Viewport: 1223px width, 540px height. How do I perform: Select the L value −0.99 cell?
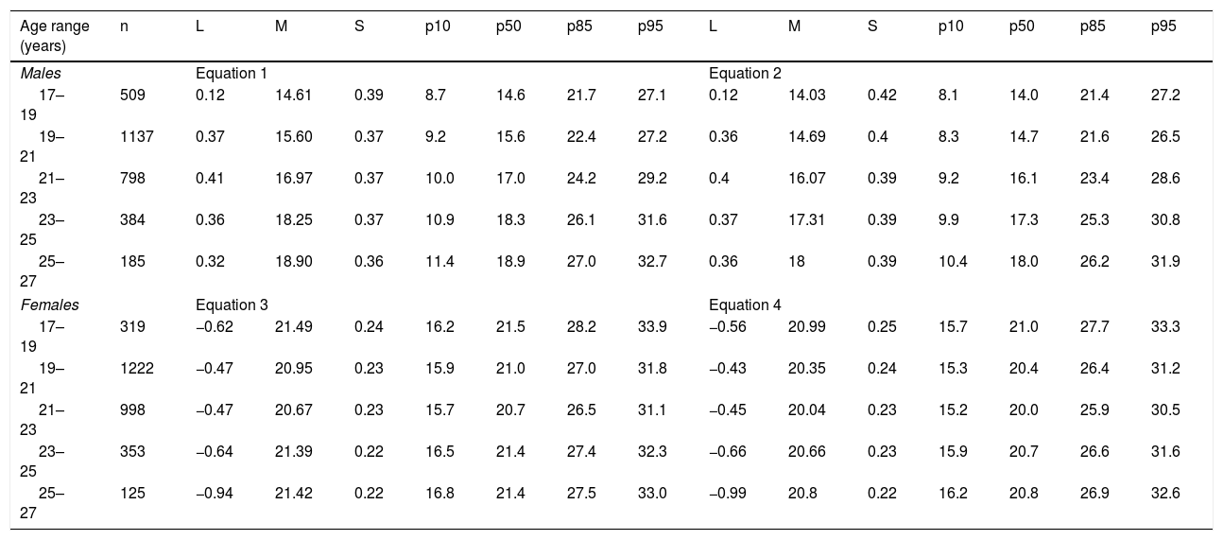coord(729,493)
